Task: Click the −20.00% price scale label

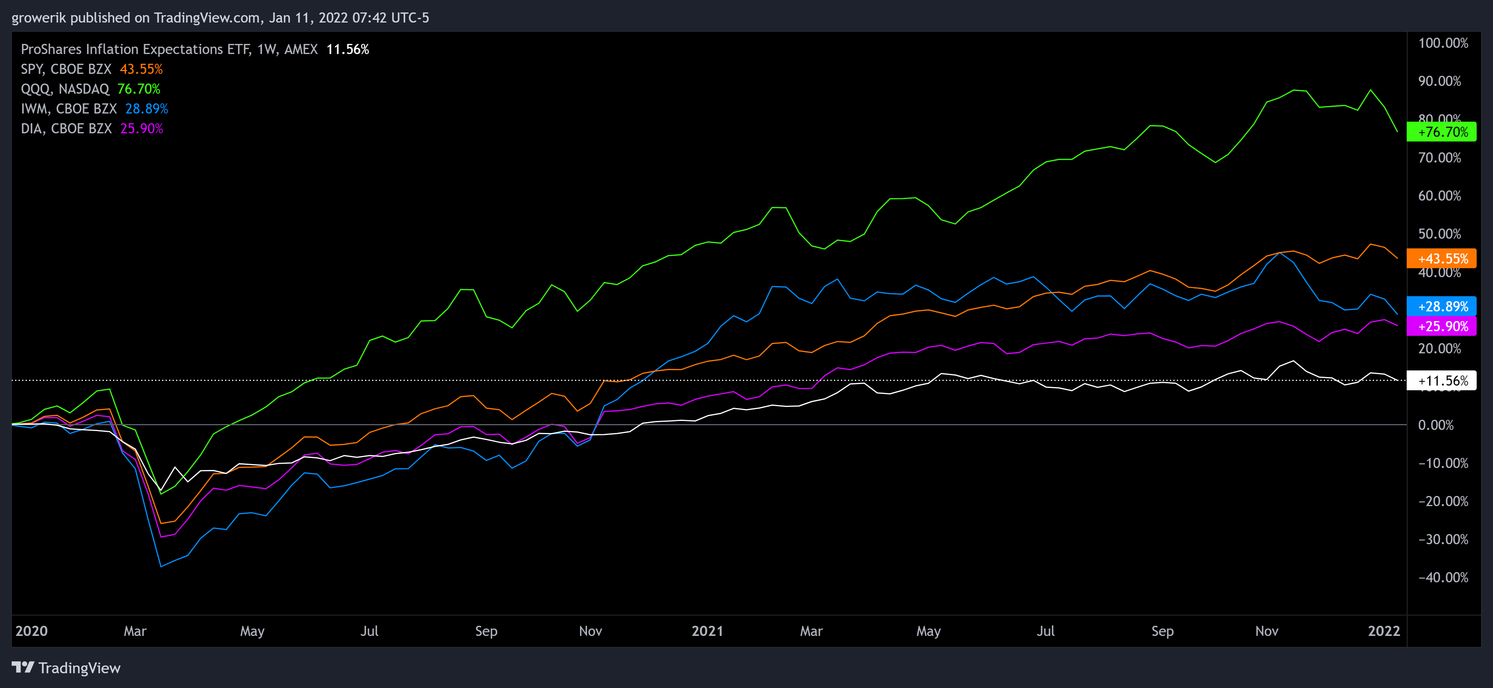Action: pyautogui.click(x=1443, y=501)
